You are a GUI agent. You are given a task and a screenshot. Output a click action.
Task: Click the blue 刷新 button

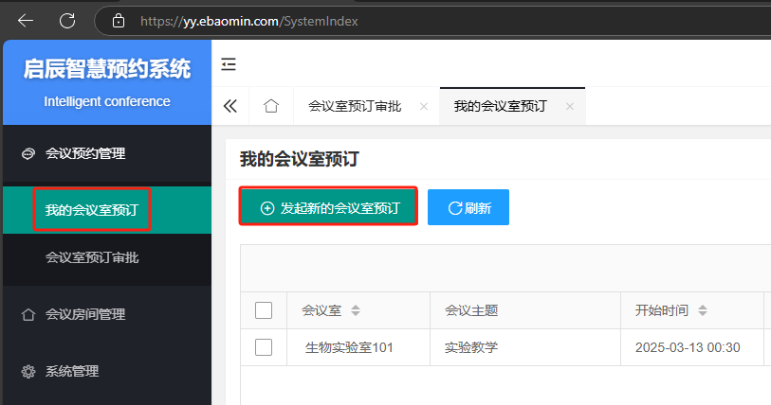click(468, 207)
